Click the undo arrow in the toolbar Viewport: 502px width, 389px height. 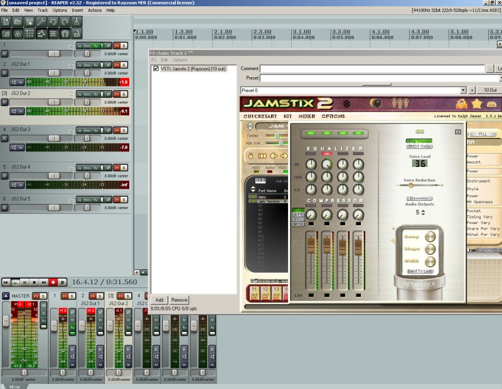point(53,22)
